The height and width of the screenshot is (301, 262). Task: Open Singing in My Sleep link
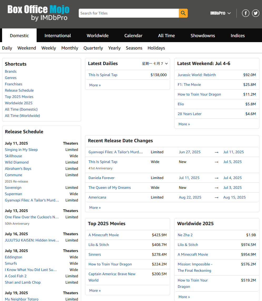coord(21,150)
